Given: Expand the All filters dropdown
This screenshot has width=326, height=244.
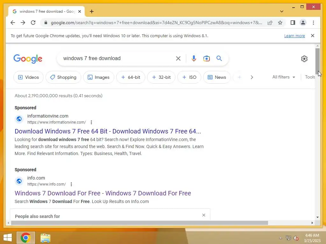Looking at the screenshot, I should (284, 77).
